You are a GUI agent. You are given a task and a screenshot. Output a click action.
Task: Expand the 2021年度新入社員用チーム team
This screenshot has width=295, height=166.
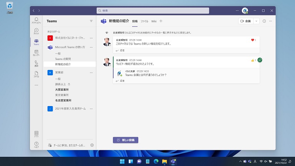pos(70,109)
